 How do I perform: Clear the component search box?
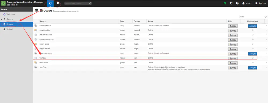point(90,3)
